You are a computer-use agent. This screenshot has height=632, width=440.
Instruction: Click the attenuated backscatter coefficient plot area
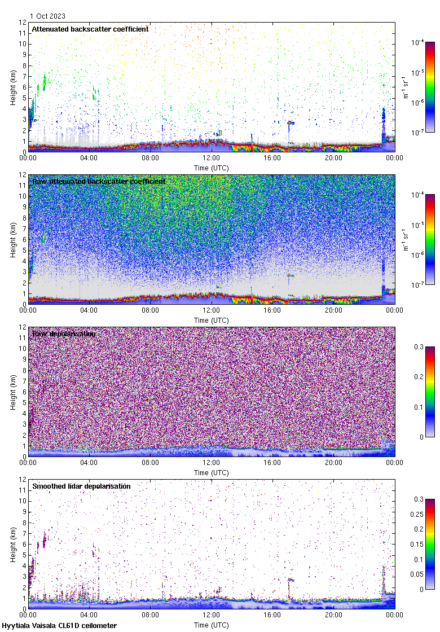coord(212,87)
